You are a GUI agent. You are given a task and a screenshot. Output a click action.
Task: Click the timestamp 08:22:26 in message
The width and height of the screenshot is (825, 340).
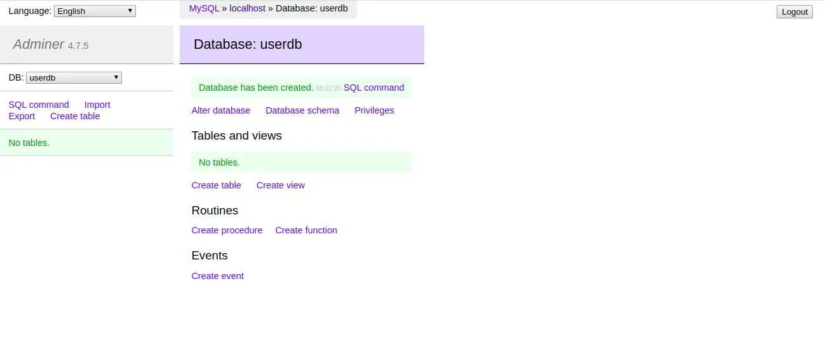tap(328, 89)
